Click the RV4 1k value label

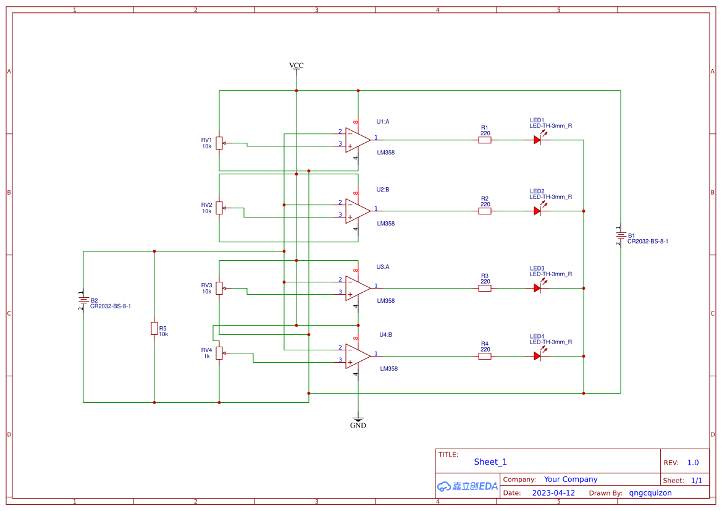tap(207, 356)
